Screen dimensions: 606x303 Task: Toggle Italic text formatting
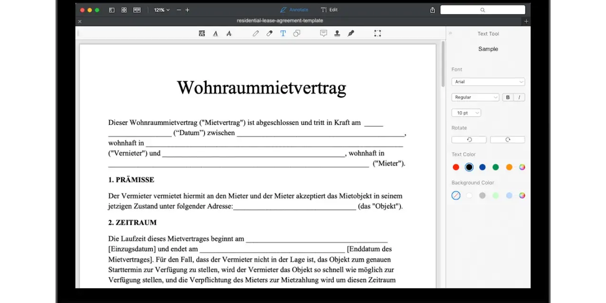pos(519,97)
